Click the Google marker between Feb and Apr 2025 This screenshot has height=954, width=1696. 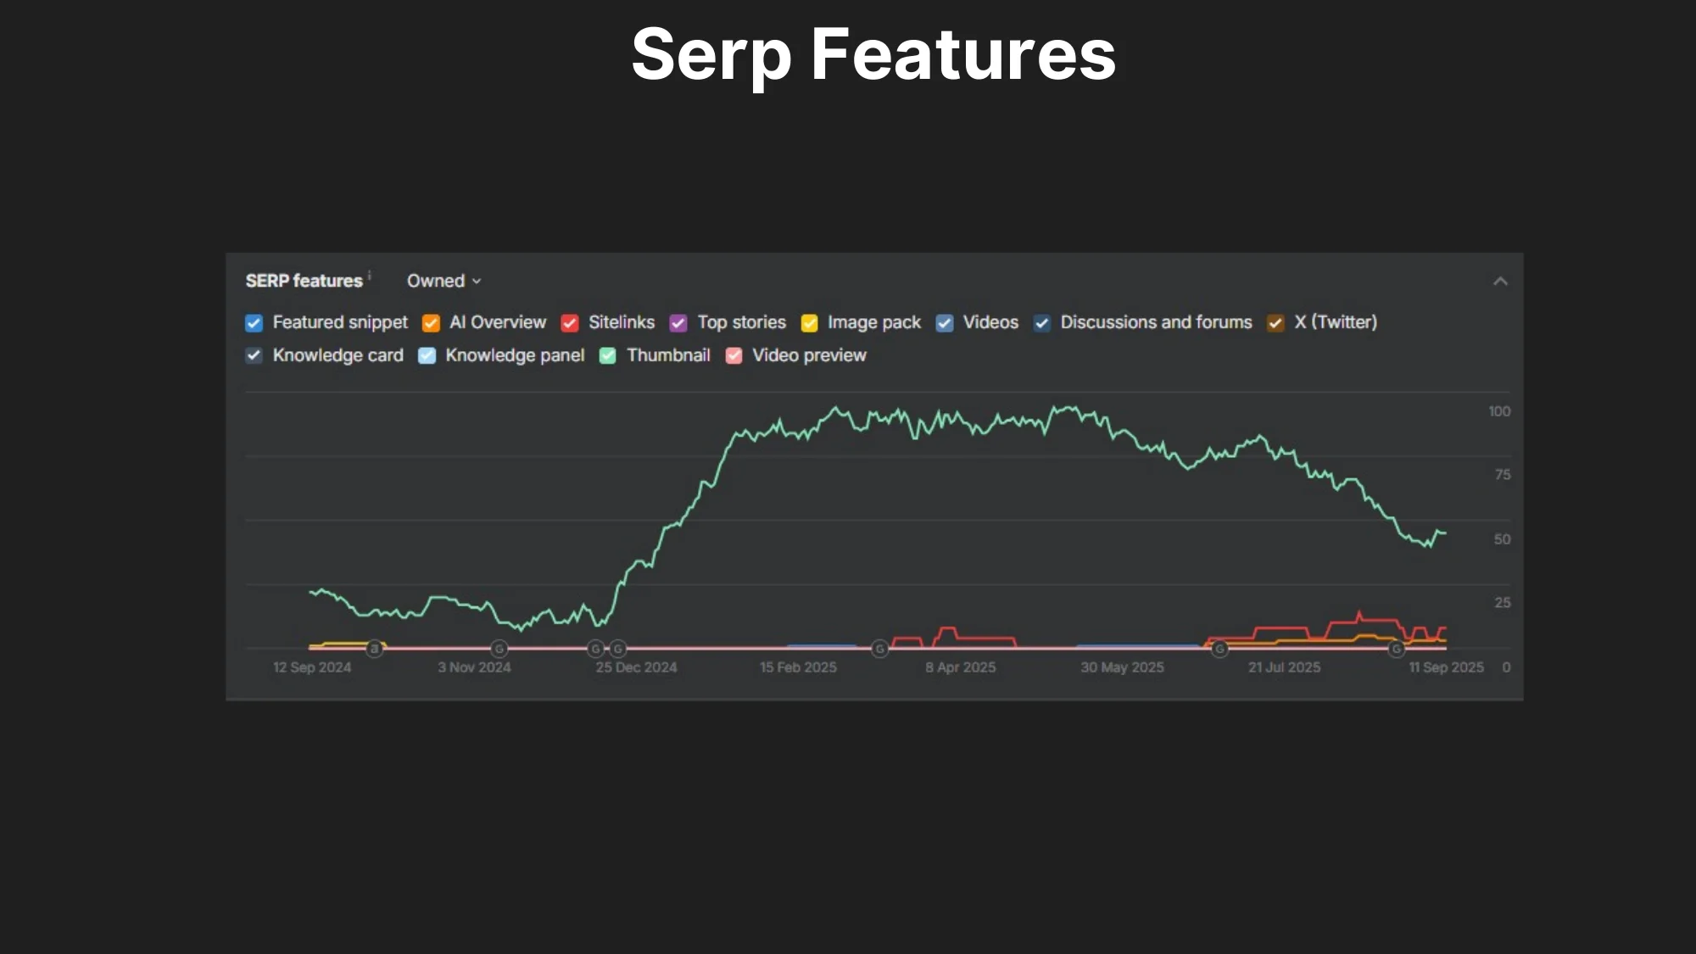pyautogui.click(x=880, y=649)
